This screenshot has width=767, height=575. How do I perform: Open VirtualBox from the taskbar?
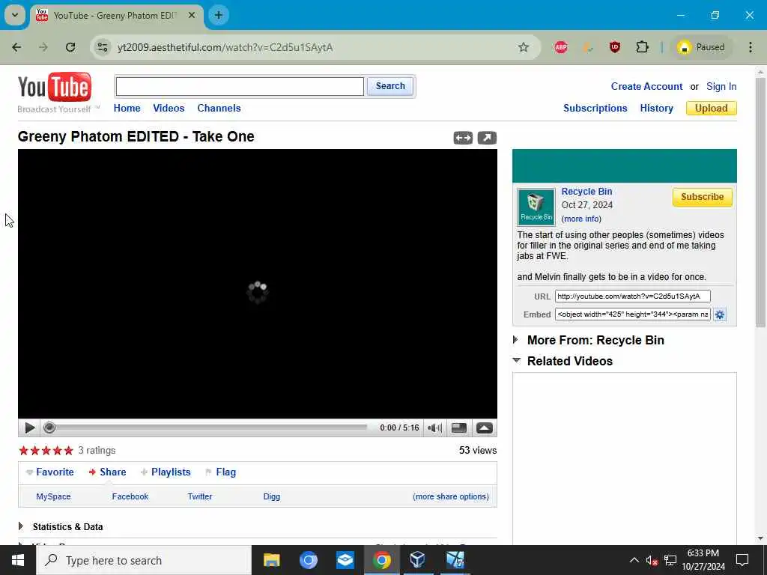point(417,560)
